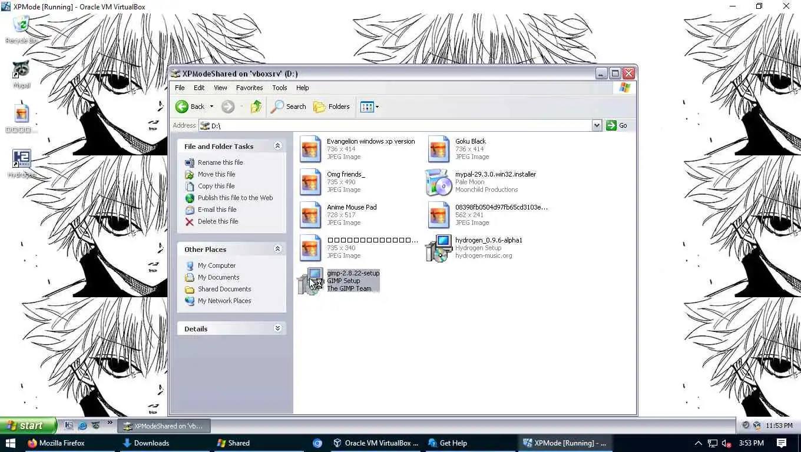Expand the Address bar dropdown

(x=597, y=125)
